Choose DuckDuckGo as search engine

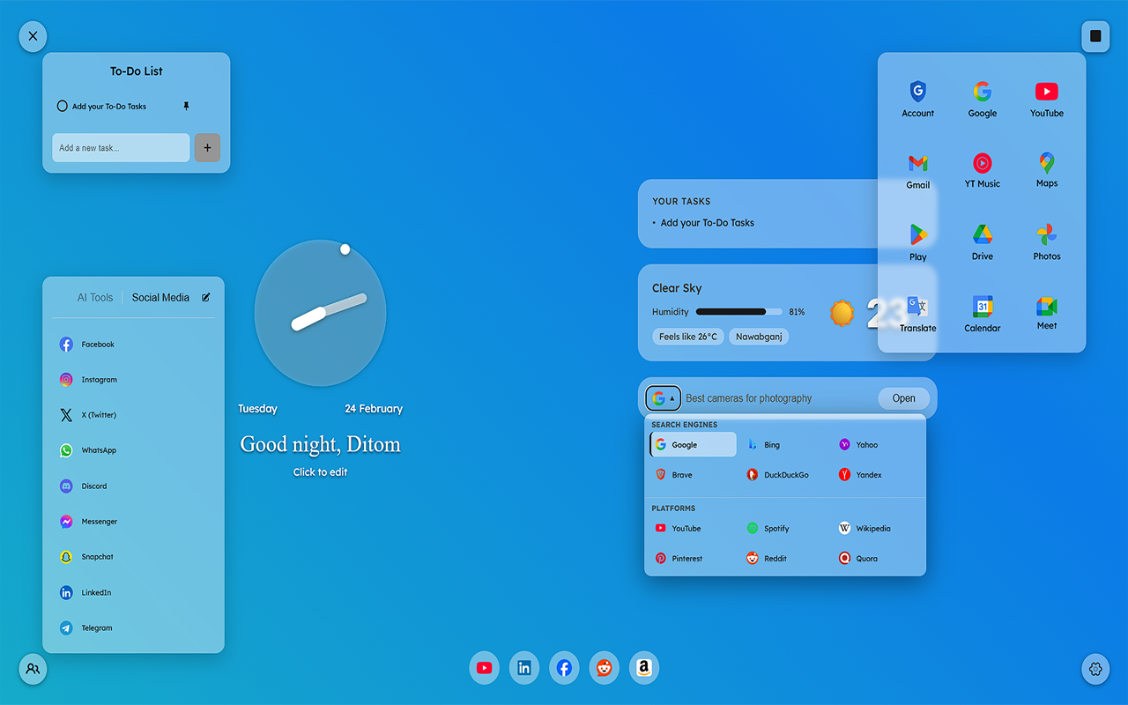(x=786, y=475)
